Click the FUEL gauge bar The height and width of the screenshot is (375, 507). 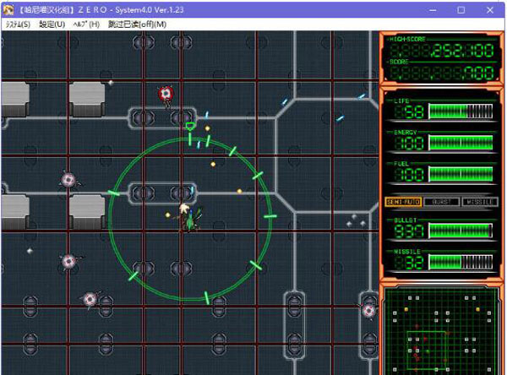coord(461,174)
